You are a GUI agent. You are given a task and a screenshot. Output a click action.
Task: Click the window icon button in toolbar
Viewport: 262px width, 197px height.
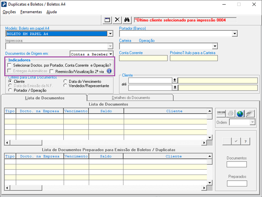pyautogui.click(x=107, y=20)
